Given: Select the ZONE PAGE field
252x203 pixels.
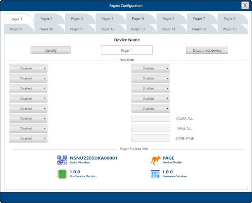Looking at the screenshot, I should click(150, 138).
